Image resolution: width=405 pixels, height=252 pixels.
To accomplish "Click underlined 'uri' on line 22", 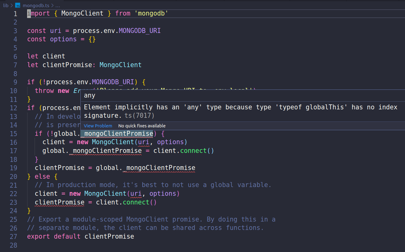I will [136, 194].
